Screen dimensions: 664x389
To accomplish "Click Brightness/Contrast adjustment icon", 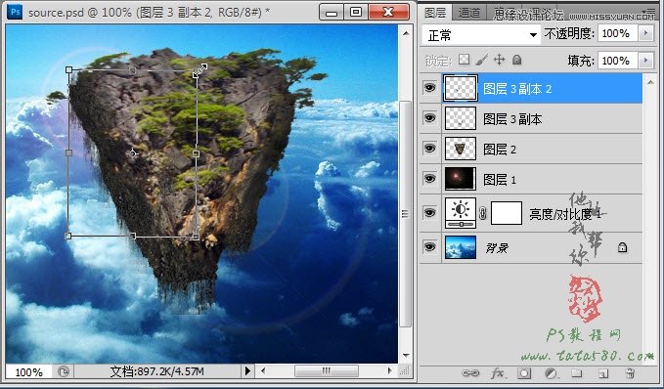I will click(461, 213).
